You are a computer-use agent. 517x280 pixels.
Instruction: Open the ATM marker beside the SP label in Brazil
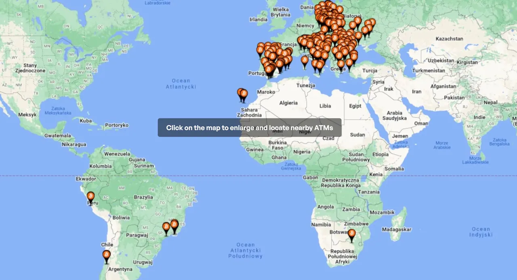click(x=166, y=228)
